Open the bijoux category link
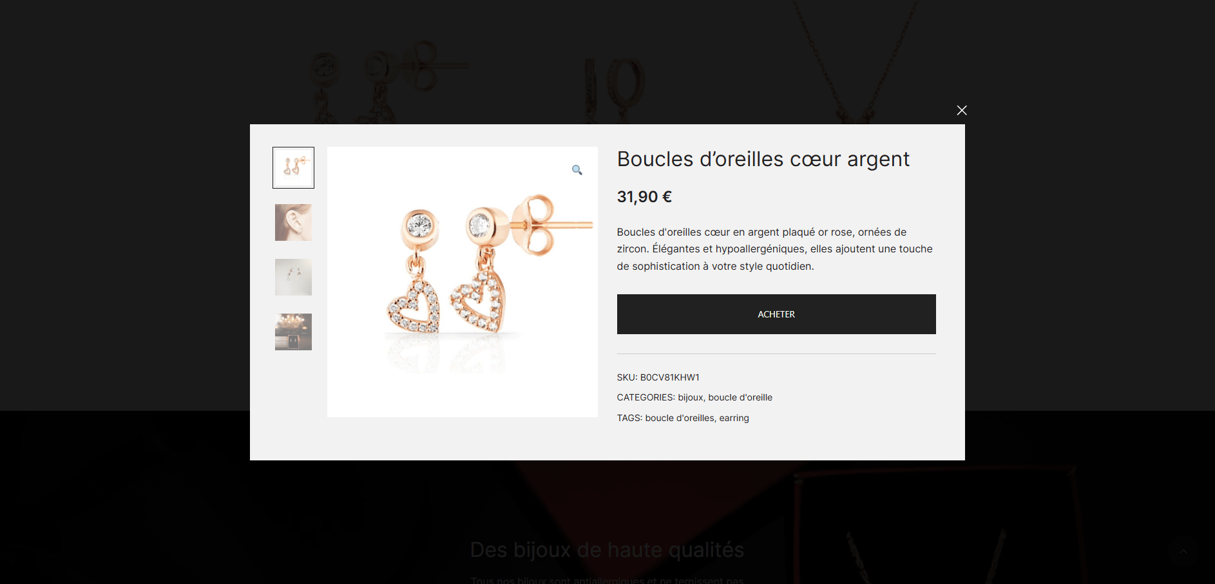This screenshot has height=584, width=1215. 690,397
